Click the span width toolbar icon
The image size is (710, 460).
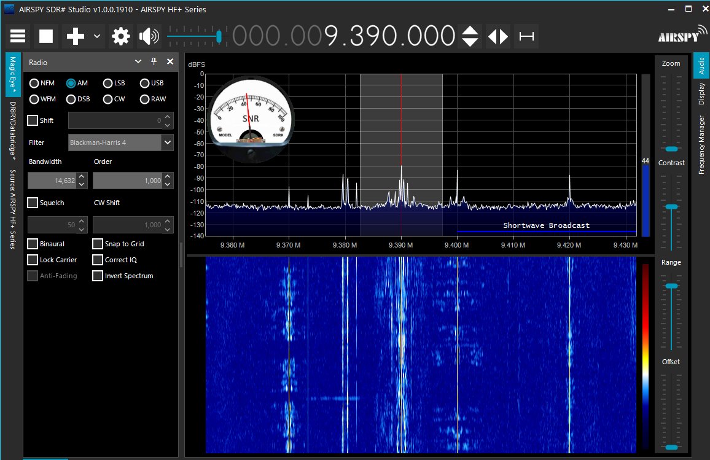coord(526,36)
